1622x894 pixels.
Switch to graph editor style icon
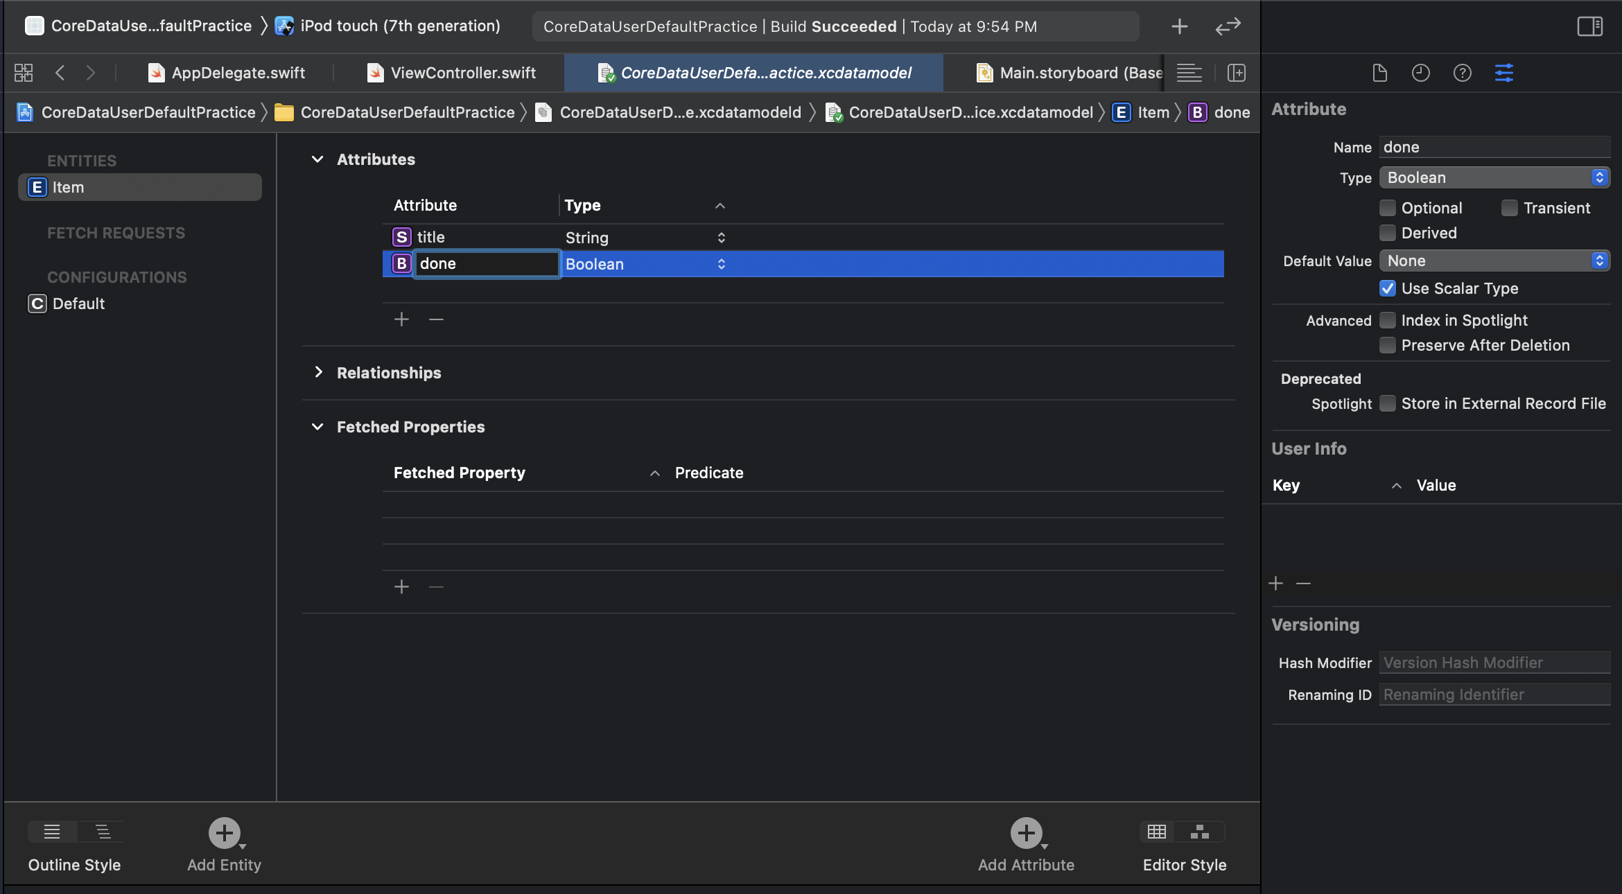(1200, 832)
